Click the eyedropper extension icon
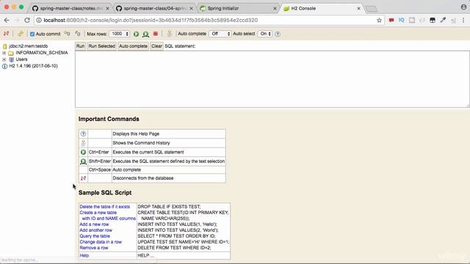The image size is (470, 264). tap(443, 20)
